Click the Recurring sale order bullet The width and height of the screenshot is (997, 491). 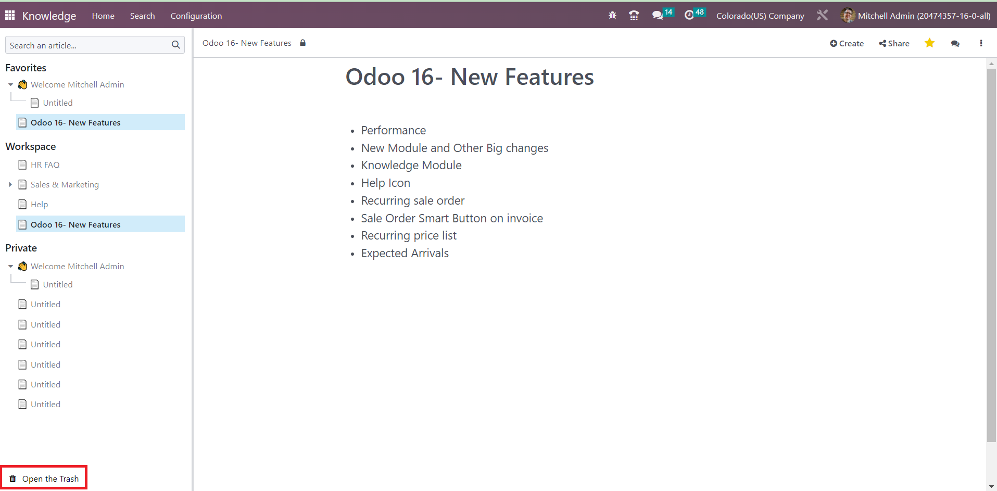tap(413, 200)
